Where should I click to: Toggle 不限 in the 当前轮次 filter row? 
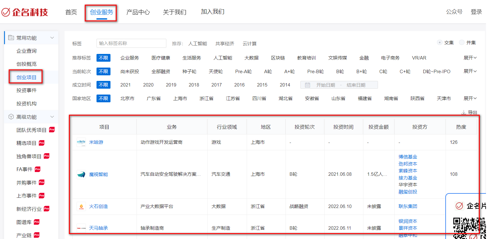click(x=103, y=72)
